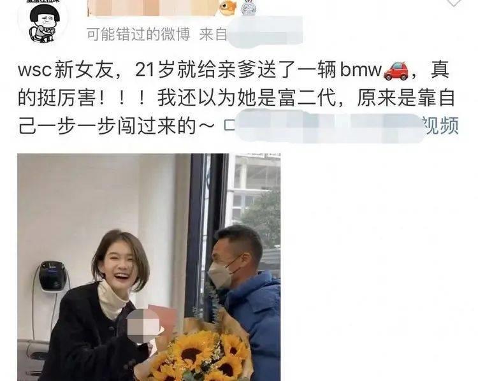The height and width of the screenshot is (381, 478).
Task: Tap the goldfish badge beside the username
Action: pos(229,8)
